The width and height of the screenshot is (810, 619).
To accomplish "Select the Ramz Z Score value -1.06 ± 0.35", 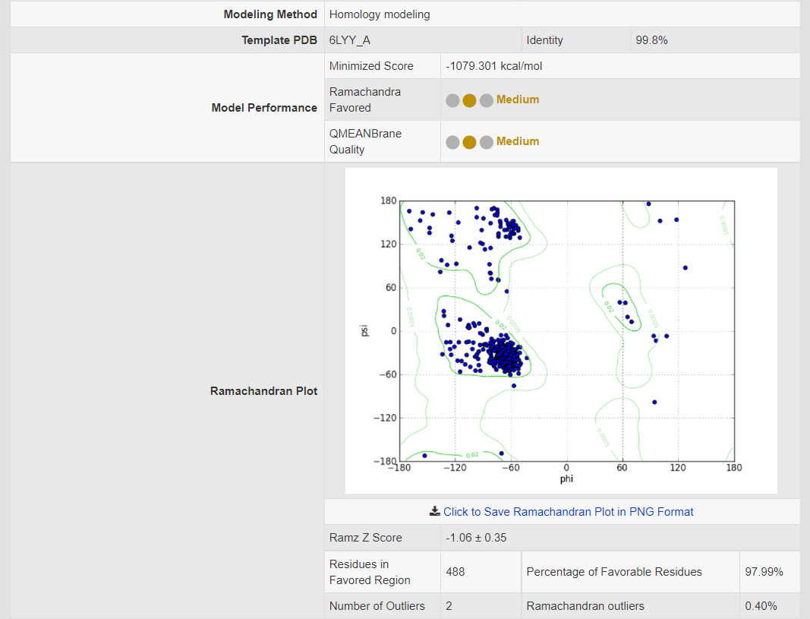I will click(476, 538).
